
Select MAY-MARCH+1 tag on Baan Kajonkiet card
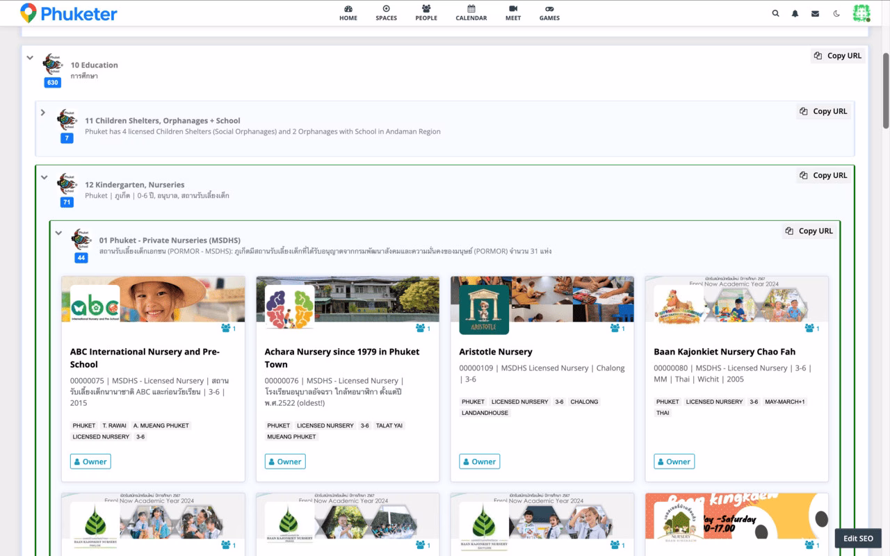784,402
